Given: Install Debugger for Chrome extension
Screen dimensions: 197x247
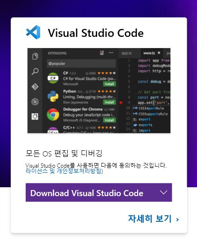Looking at the screenshot, I should pyautogui.click(x=109, y=120).
